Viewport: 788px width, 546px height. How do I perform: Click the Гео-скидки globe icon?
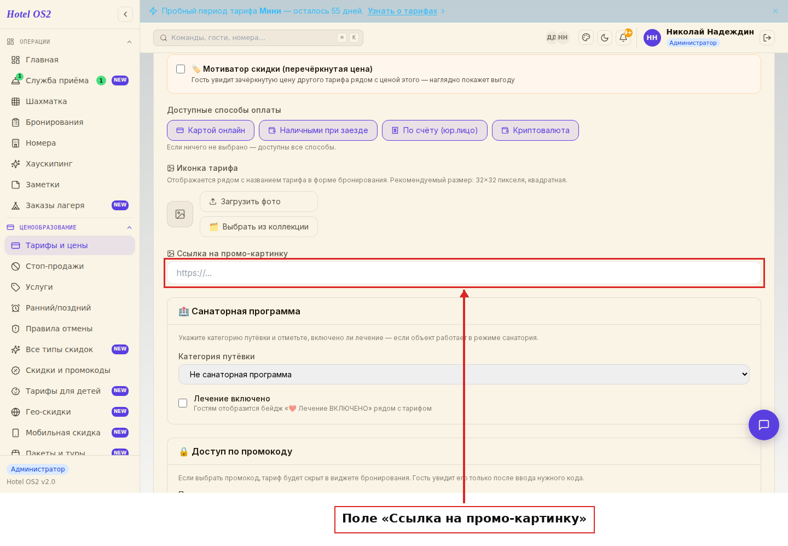pyautogui.click(x=16, y=412)
